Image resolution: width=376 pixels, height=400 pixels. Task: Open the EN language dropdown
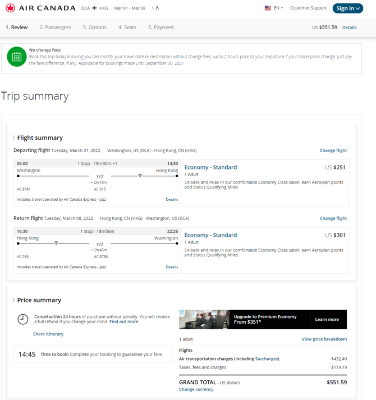278,8
